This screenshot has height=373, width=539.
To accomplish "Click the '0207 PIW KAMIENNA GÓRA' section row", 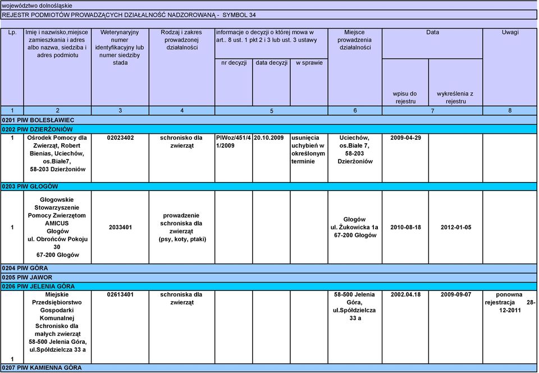I will click(x=268, y=367).
